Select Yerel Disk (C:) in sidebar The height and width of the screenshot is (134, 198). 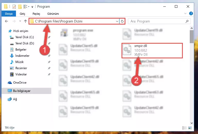click(x=24, y=37)
